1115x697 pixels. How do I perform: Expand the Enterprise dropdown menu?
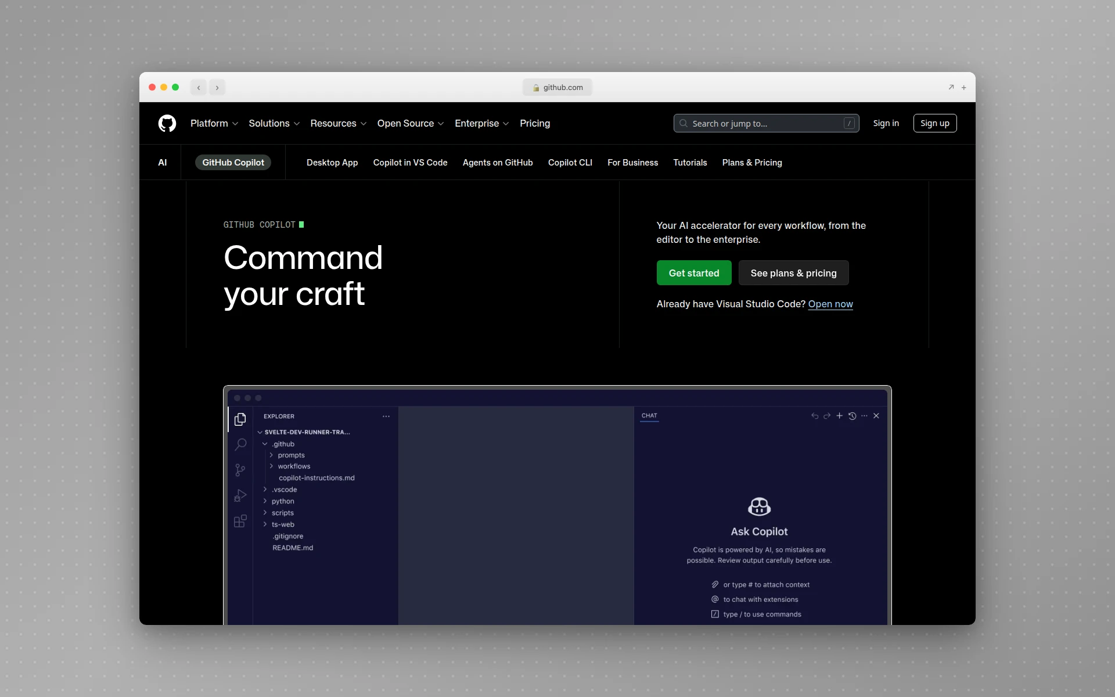click(482, 123)
